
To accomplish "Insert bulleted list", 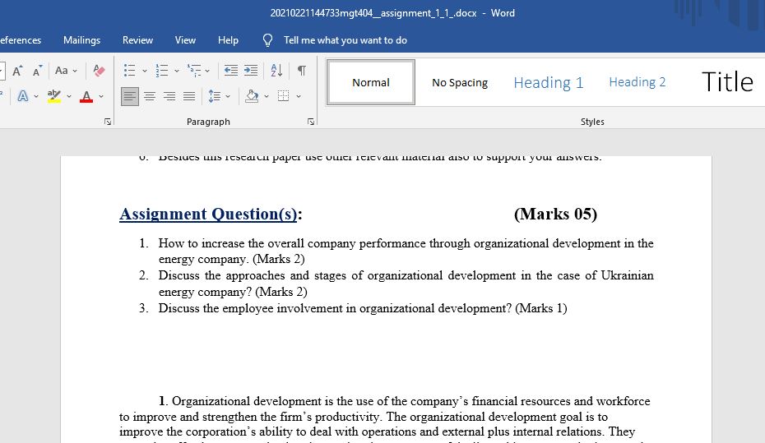I will tap(129, 71).
